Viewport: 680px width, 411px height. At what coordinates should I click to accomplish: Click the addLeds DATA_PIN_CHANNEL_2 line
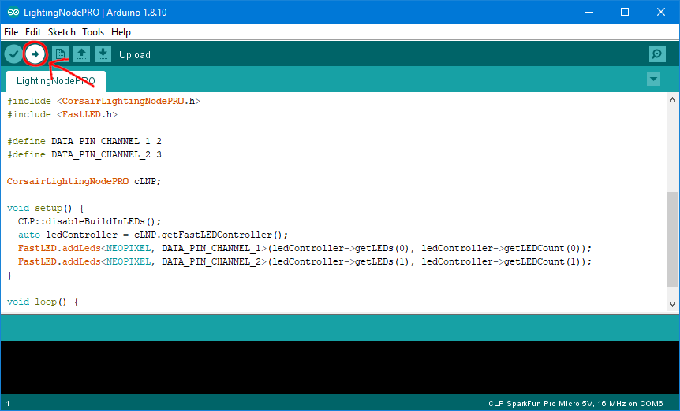[305, 261]
